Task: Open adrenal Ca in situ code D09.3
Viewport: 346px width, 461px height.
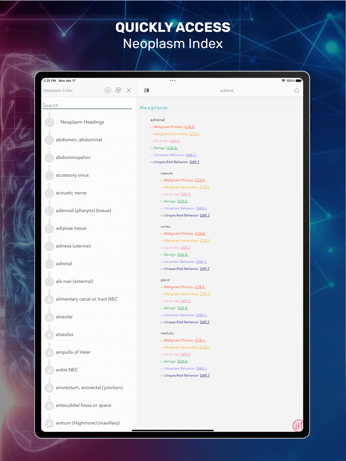Action: (x=175, y=141)
